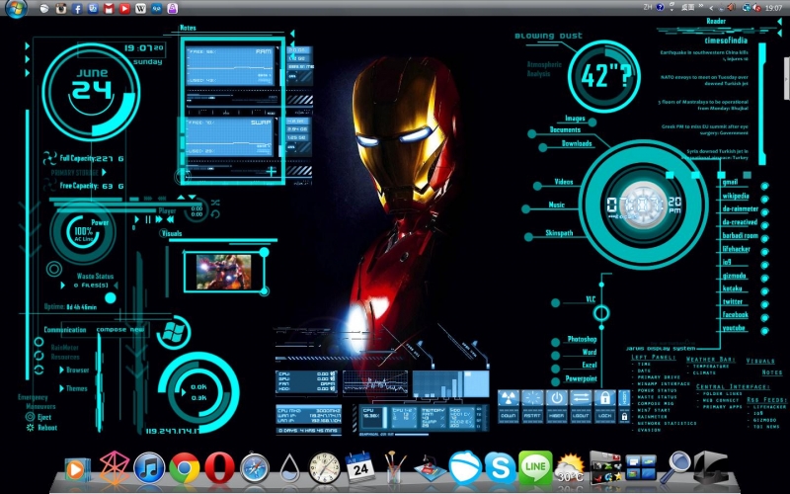Expand the Themes entry under Communication

(61, 388)
